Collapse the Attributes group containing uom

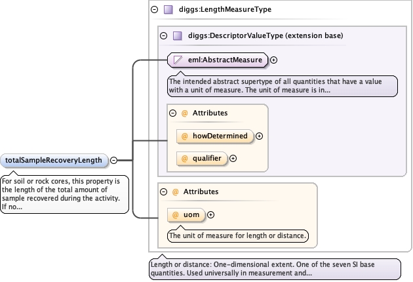(164, 192)
